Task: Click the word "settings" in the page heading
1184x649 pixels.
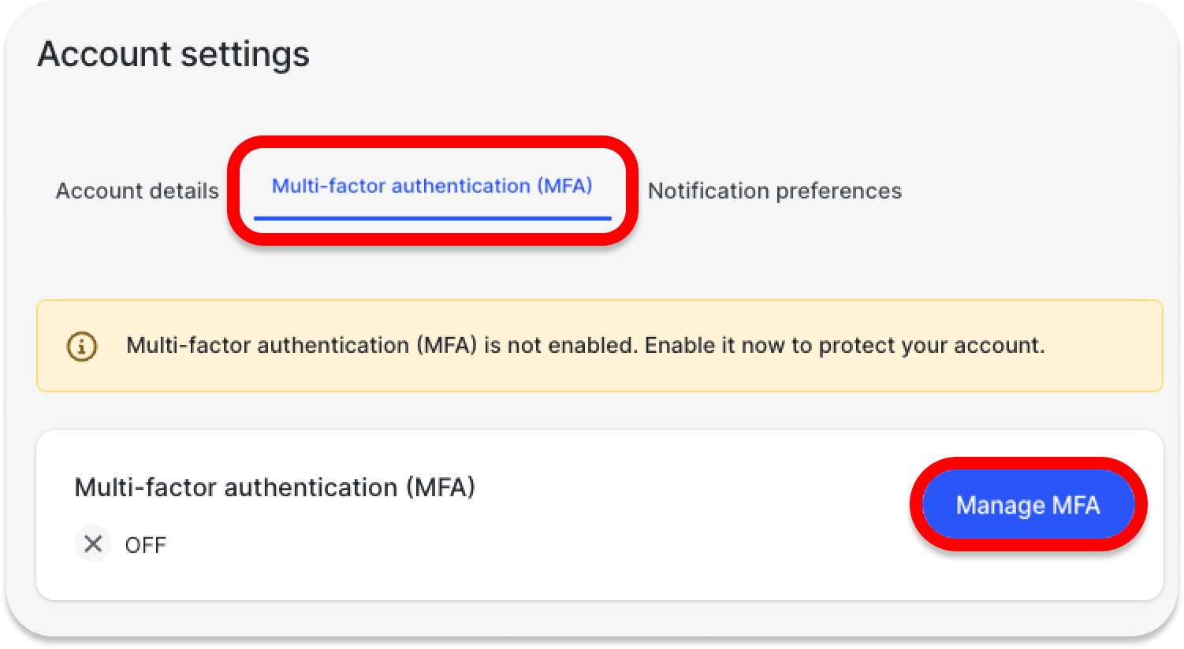Action: pos(244,54)
